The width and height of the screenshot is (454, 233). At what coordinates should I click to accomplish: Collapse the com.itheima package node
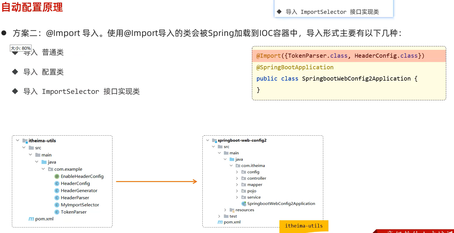[231, 166]
